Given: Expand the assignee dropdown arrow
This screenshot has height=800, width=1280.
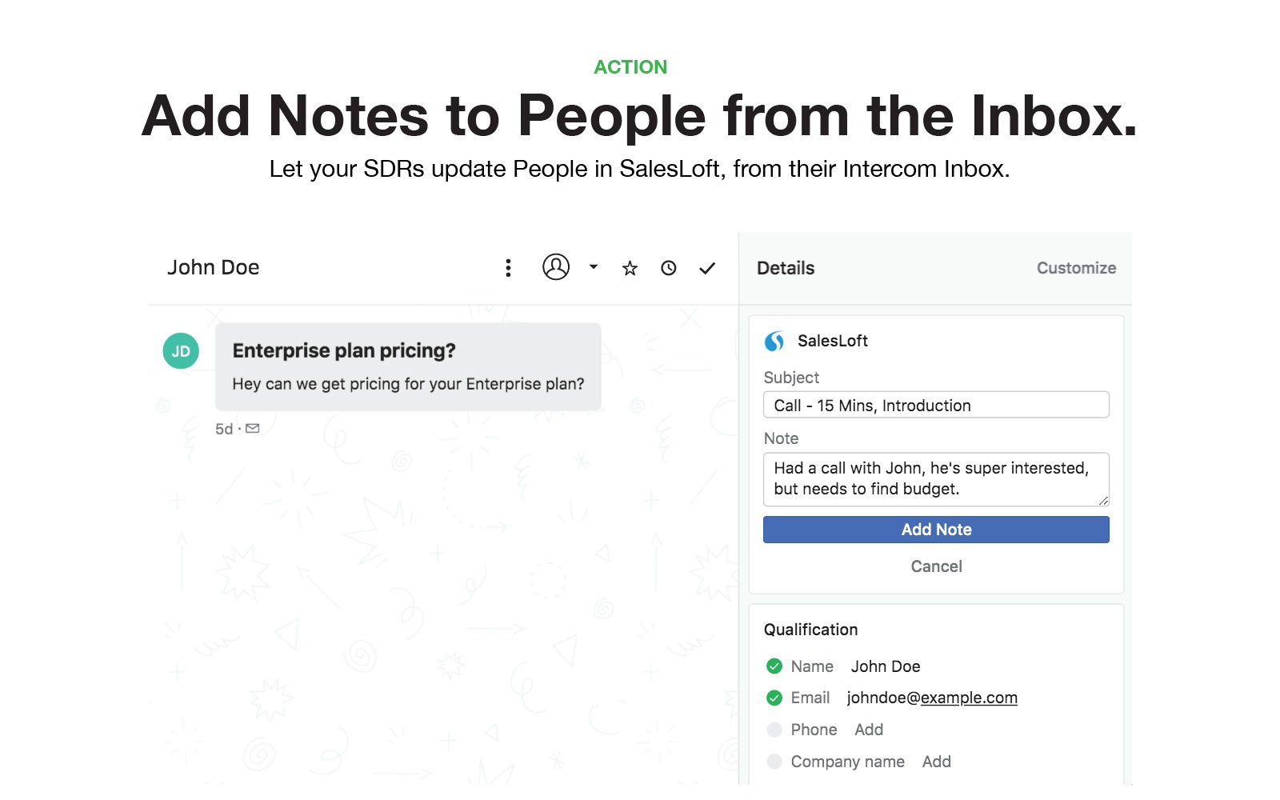Looking at the screenshot, I should (x=594, y=267).
